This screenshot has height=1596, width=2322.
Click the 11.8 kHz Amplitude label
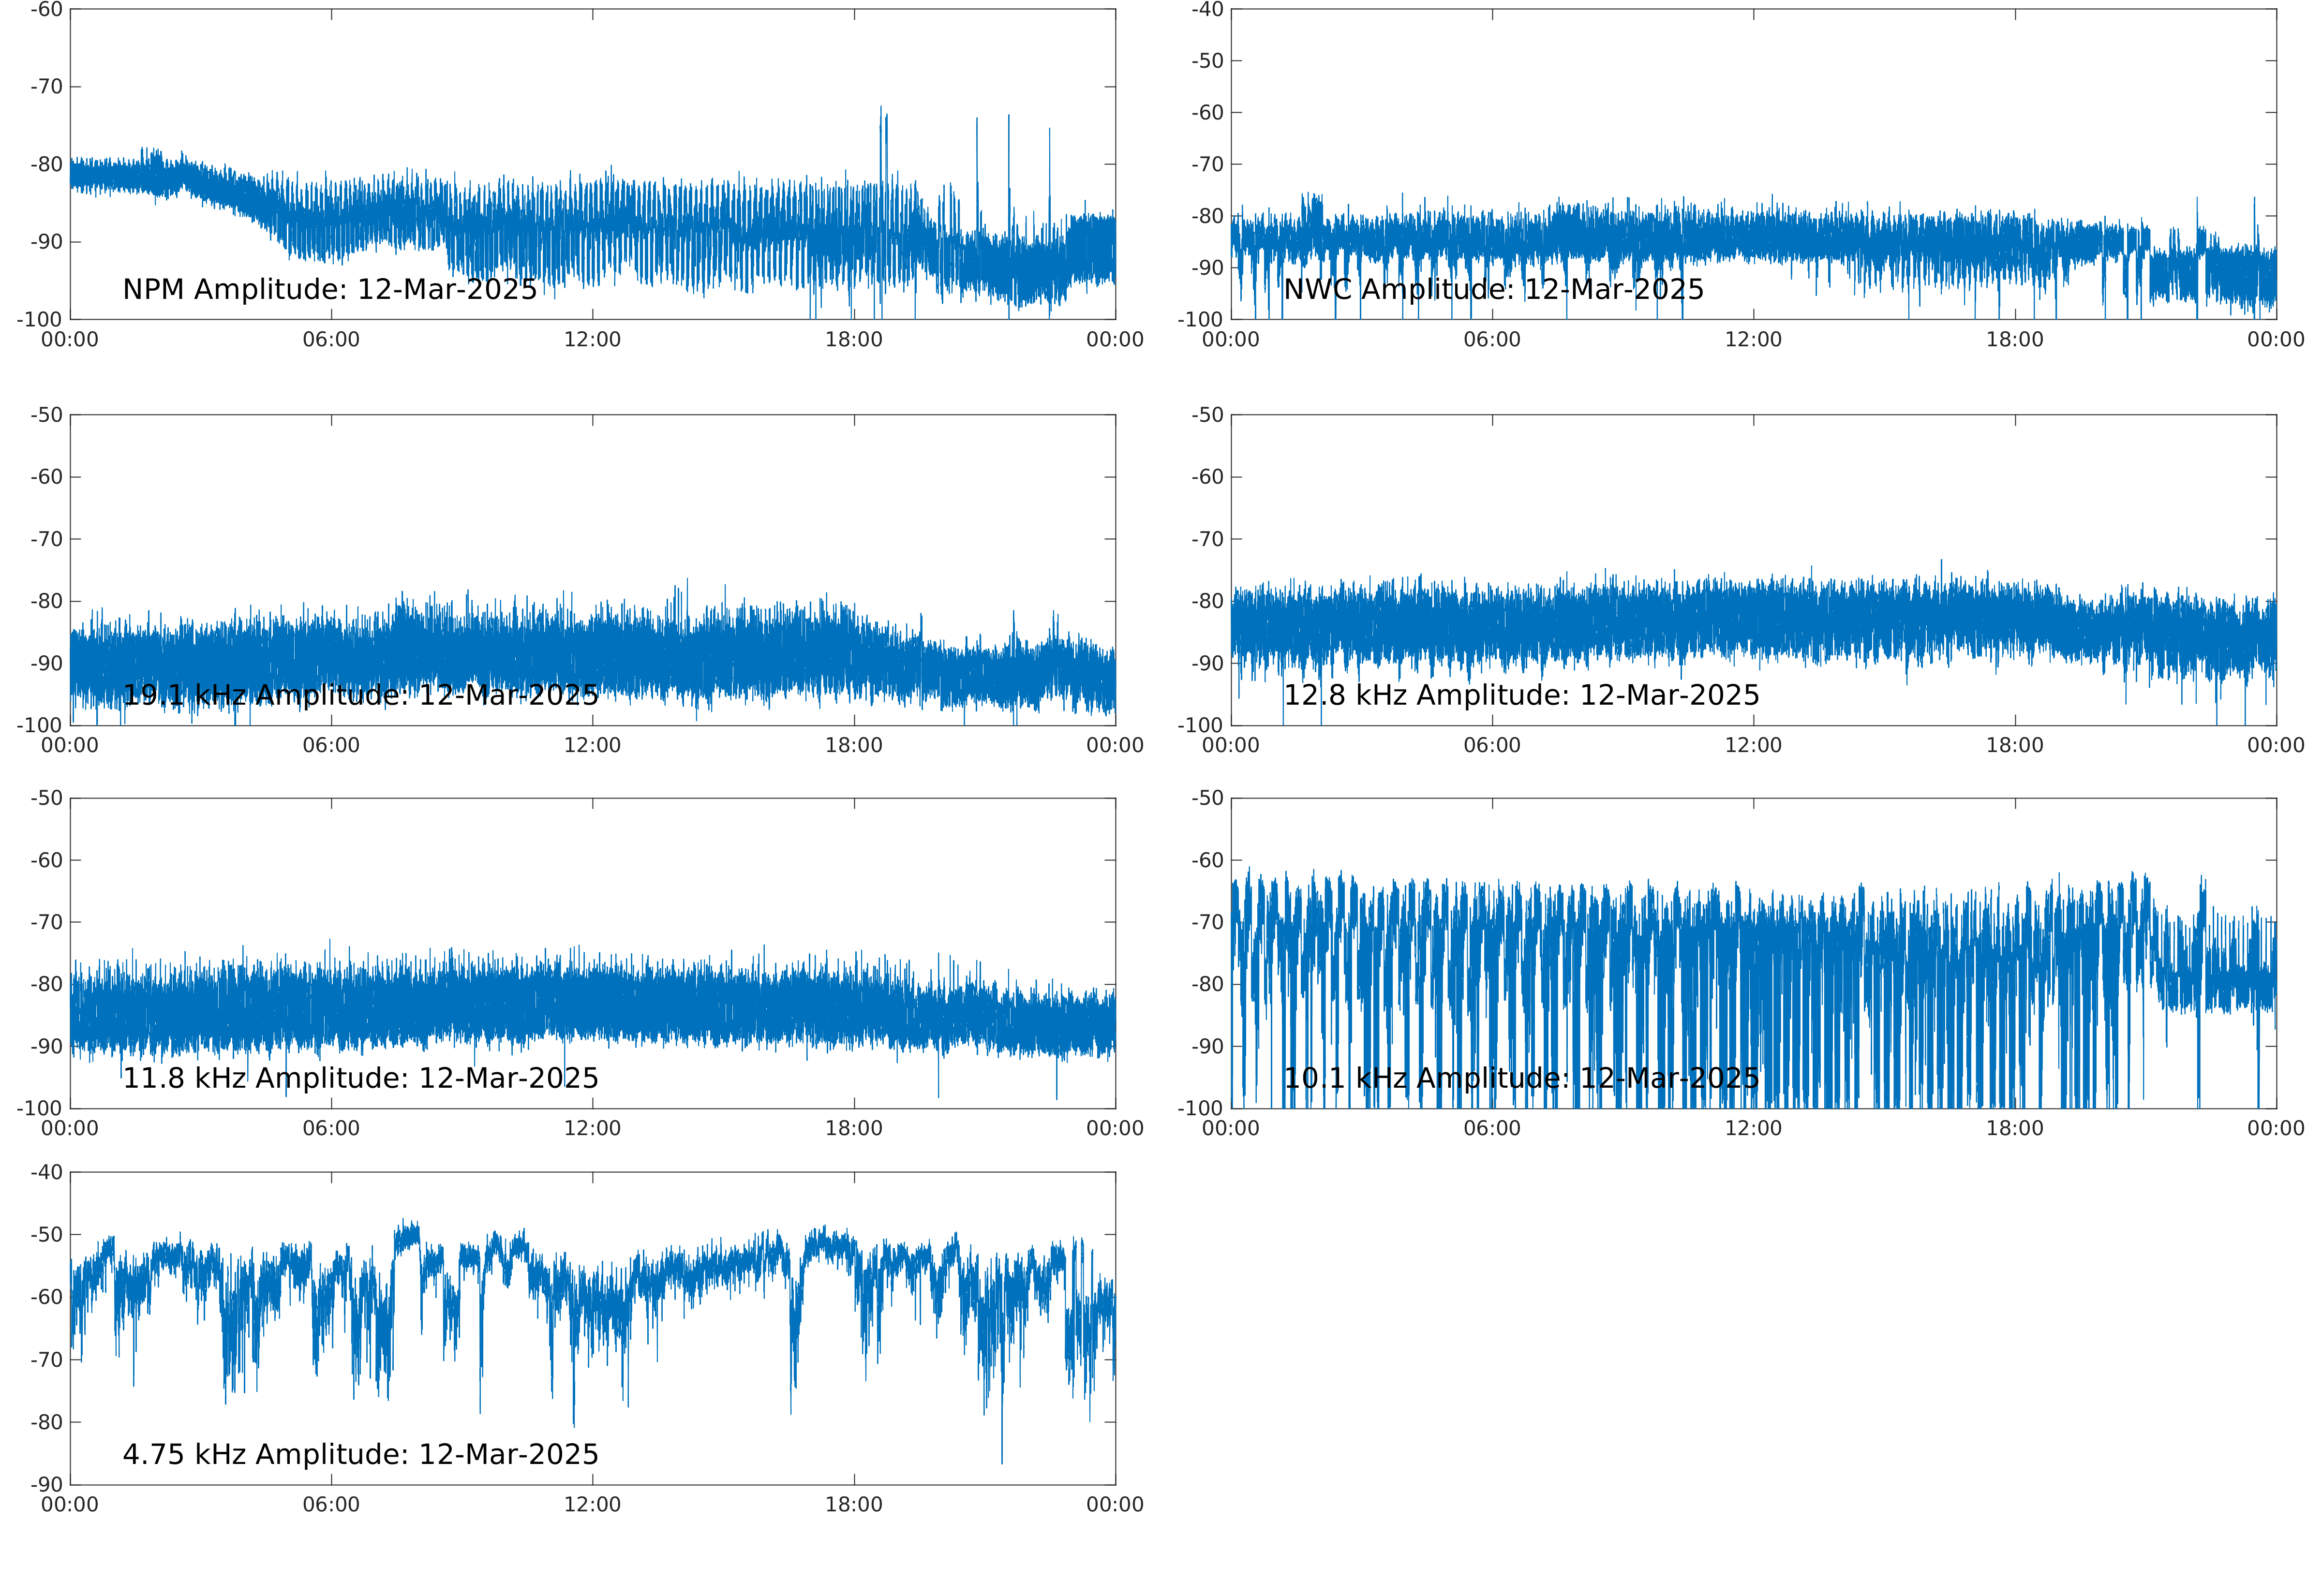click(x=360, y=1078)
